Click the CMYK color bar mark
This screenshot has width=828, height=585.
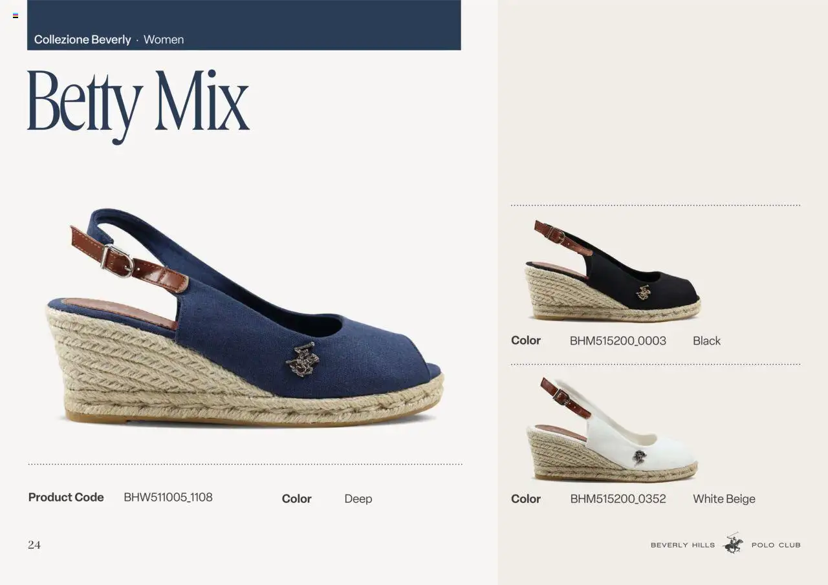click(16, 16)
